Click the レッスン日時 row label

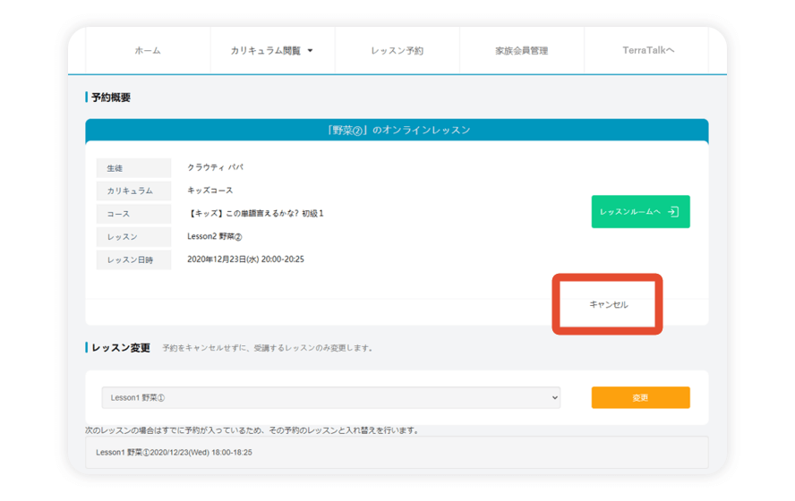[x=133, y=260]
